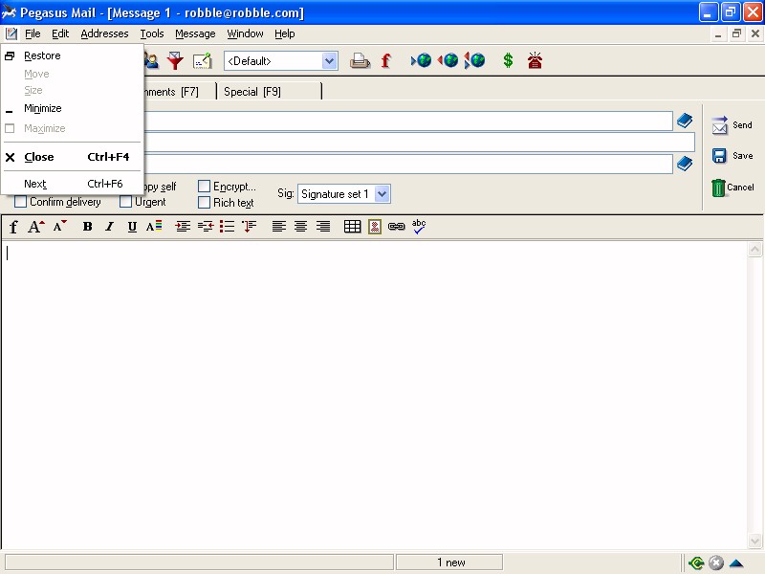Cancel the message
The image size is (765, 574).
(x=732, y=187)
